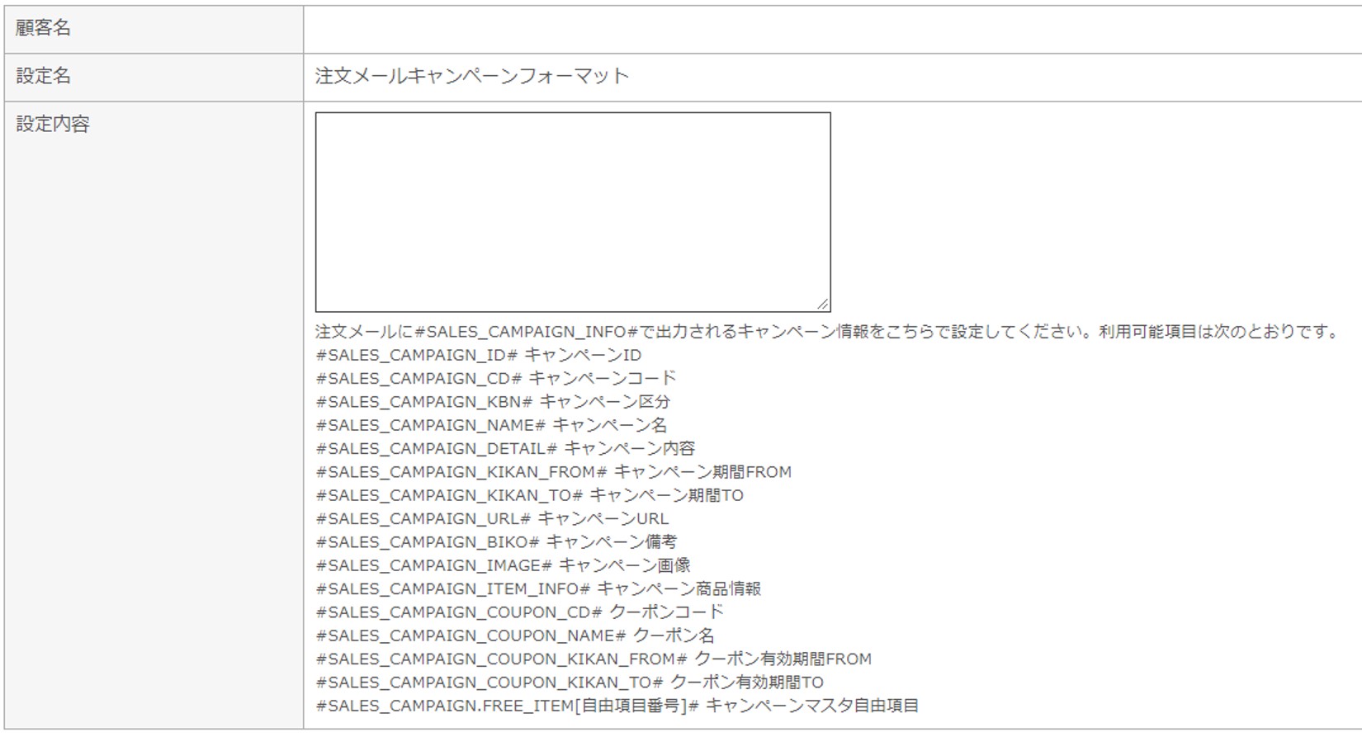Viewport: 1362px width, 737px height.
Task: Click the #SALES_CAMPAIGN_IMAGE# キャンペーン画像 line
Action: click(503, 565)
